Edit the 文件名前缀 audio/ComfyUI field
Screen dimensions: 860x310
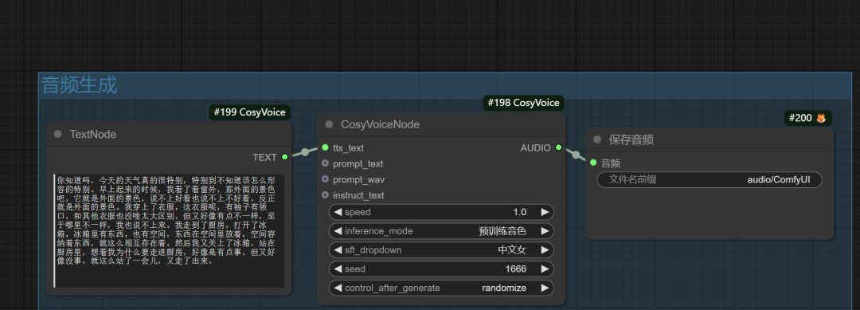(x=709, y=179)
